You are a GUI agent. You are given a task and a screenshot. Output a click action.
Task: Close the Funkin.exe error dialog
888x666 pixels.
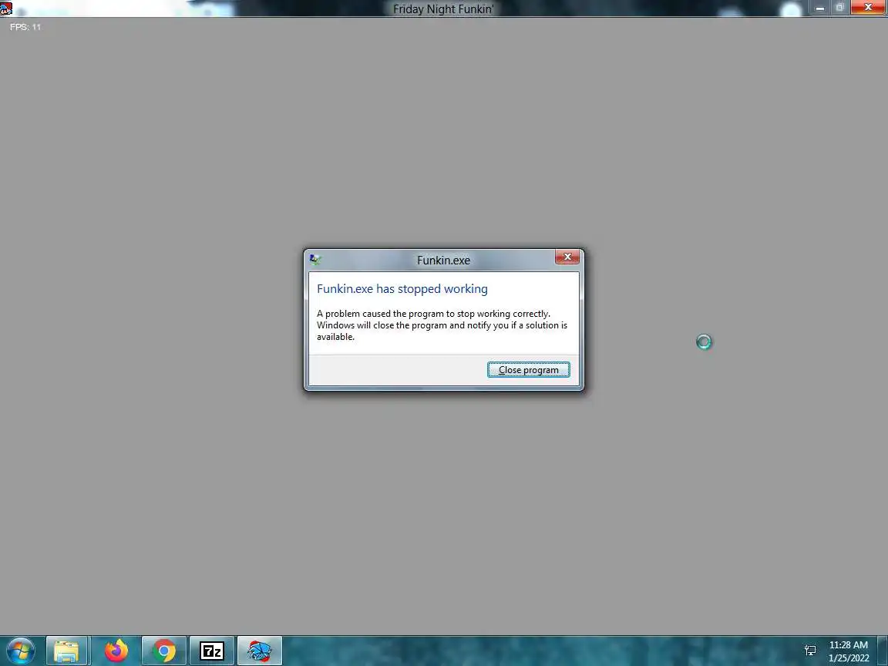click(567, 257)
